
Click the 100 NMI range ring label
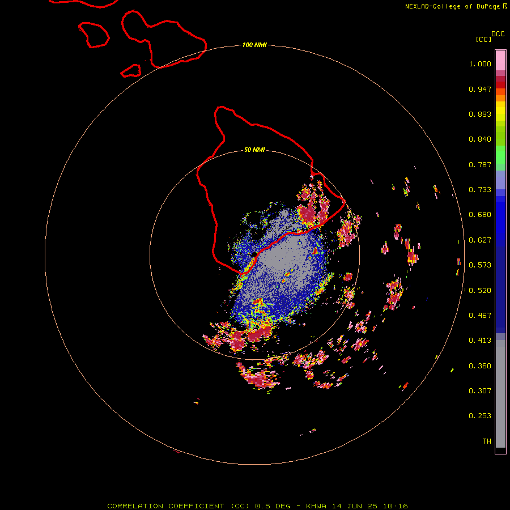pos(254,45)
